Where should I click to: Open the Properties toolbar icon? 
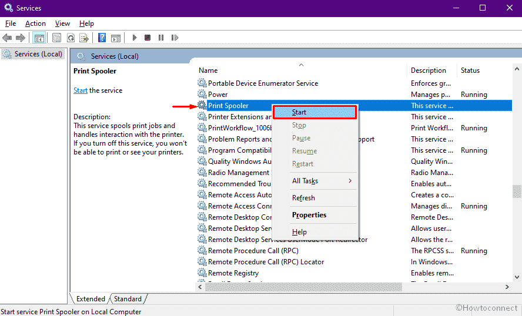(x=56, y=38)
